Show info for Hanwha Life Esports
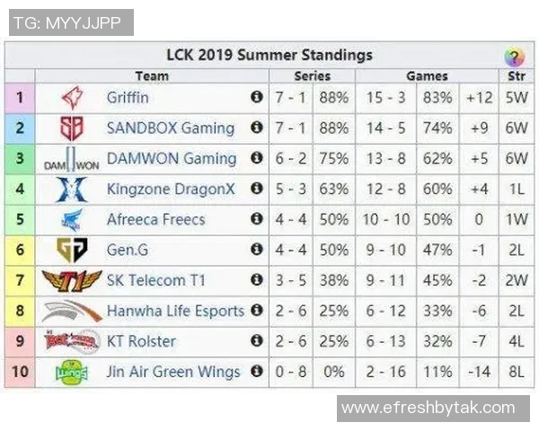The image size is (539, 431). tap(257, 311)
